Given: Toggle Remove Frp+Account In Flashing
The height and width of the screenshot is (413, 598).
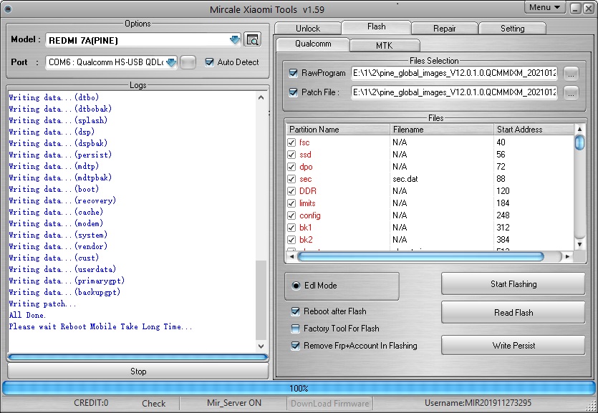Looking at the screenshot, I should coord(295,346).
